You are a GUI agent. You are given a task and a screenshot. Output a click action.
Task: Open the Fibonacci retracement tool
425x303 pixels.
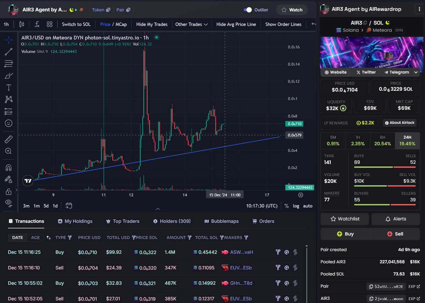click(x=8, y=64)
